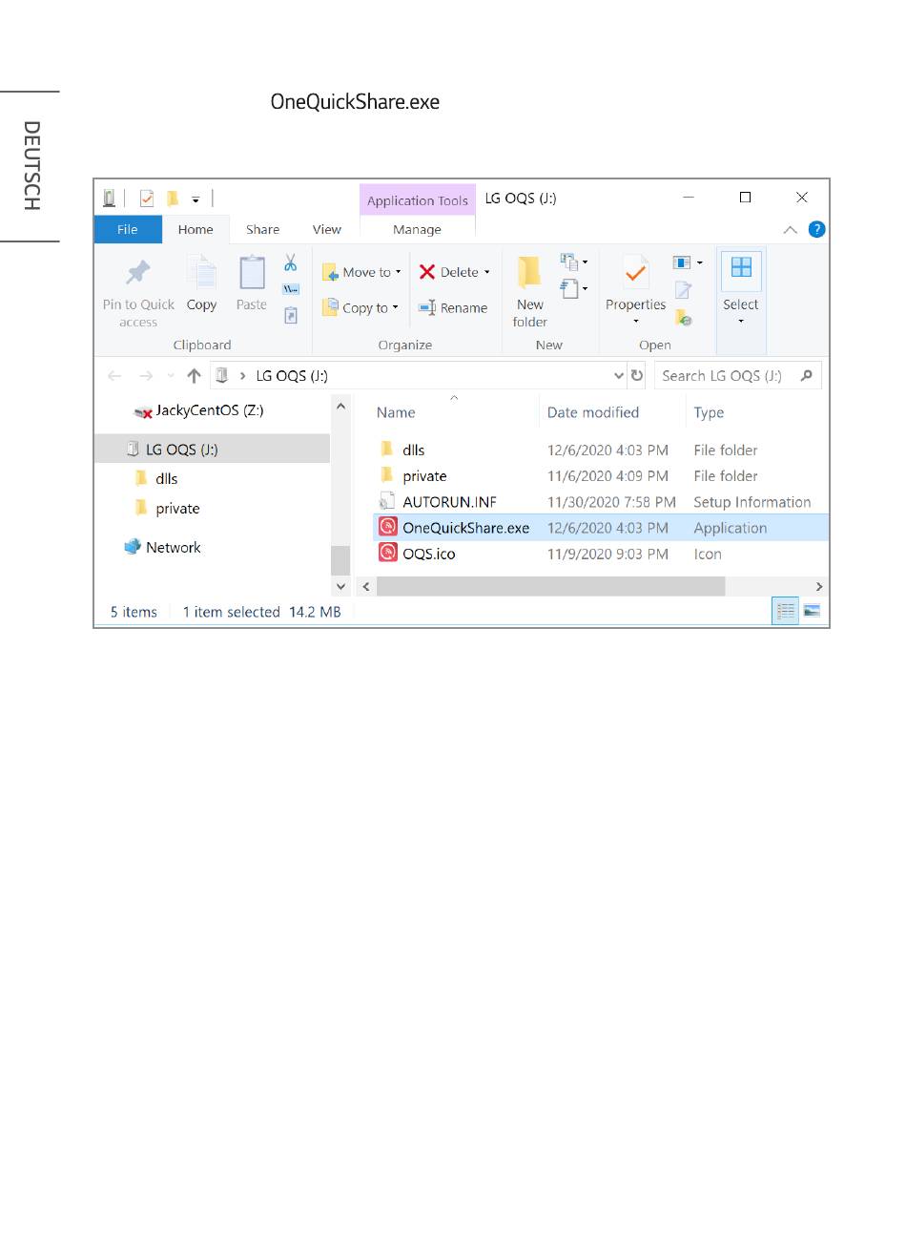Screen dimensions: 906x1236
Task: Click the Copy button in Clipboard group
Action: point(201,283)
